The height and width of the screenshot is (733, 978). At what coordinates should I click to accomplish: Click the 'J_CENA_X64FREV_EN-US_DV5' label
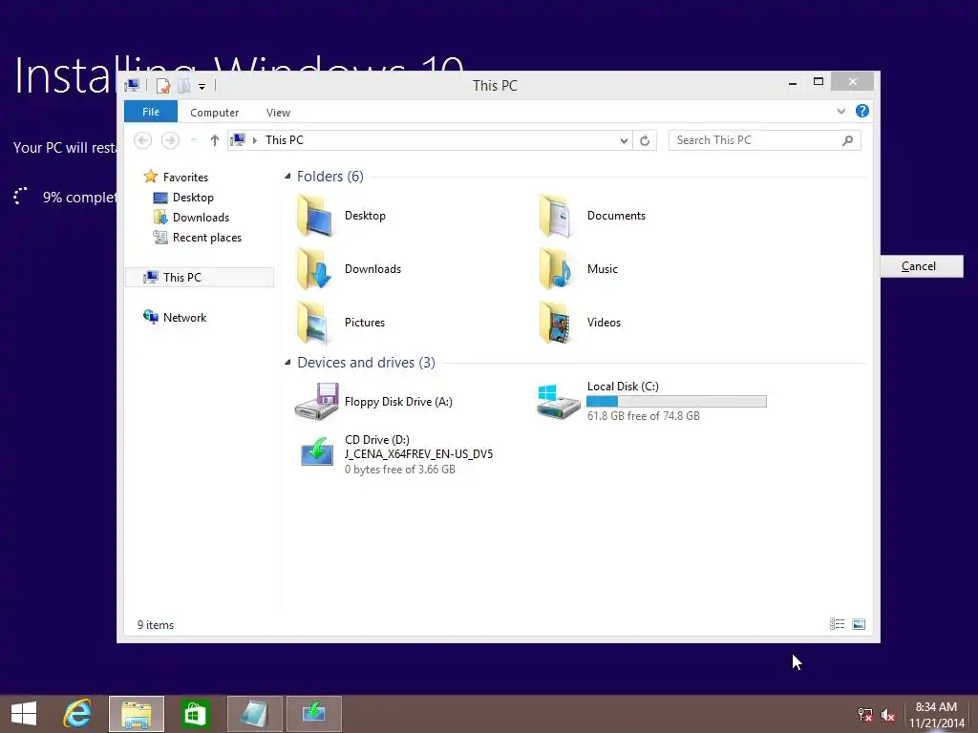[418, 453]
